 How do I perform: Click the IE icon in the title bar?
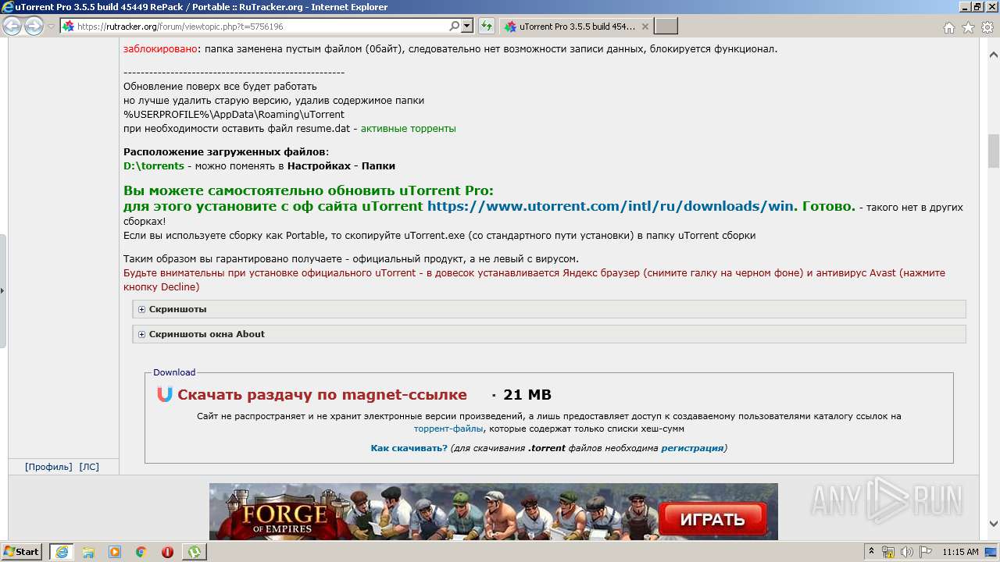point(8,6)
